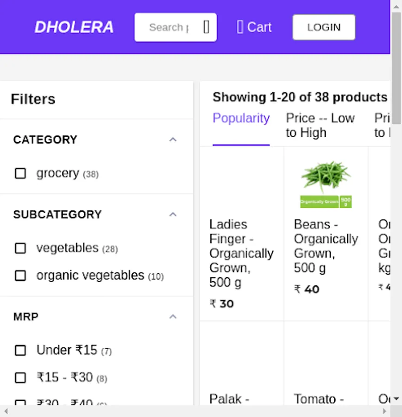This screenshot has height=417, width=402.
Task: Click the vertical scrollbar down arrow
Action: [396, 398]
